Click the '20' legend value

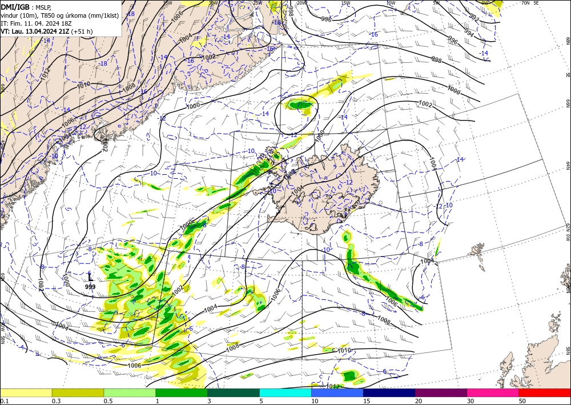[419, 401]
